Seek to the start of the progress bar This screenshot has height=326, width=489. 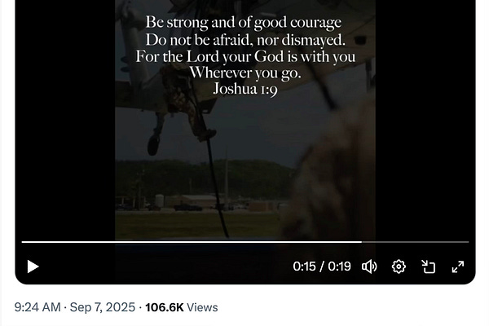pos(23,242)
